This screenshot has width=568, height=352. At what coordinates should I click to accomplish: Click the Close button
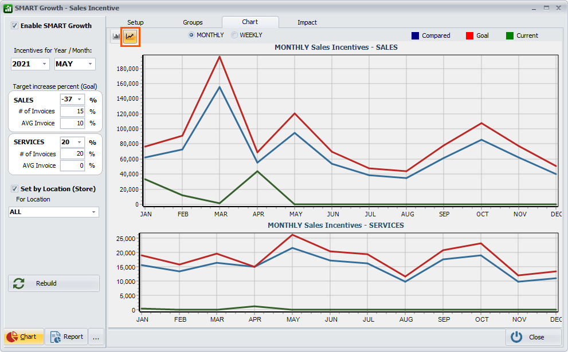click(x=534, y=337)
